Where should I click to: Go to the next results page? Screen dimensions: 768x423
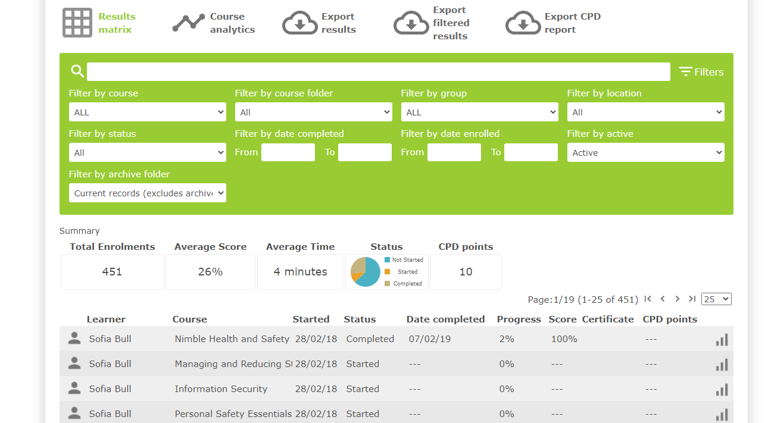pyautogui.click(x=678, y=299)
